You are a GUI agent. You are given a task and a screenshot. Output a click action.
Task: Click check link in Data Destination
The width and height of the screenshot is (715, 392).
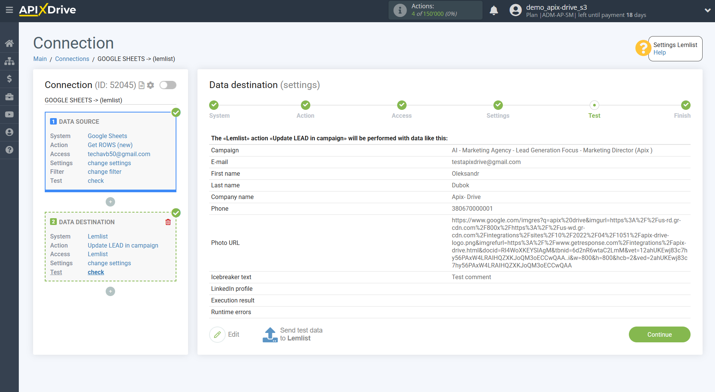pos(96,272)
